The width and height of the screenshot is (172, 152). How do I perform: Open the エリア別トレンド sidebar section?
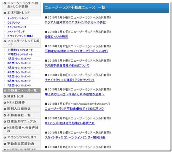(22, 13)
